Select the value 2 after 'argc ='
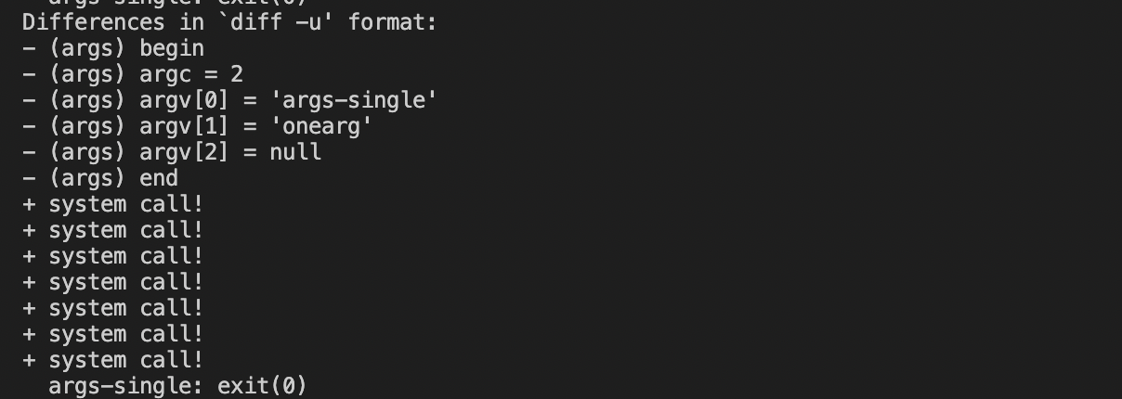Screen dimensions: 1122x399 (237, 73)
